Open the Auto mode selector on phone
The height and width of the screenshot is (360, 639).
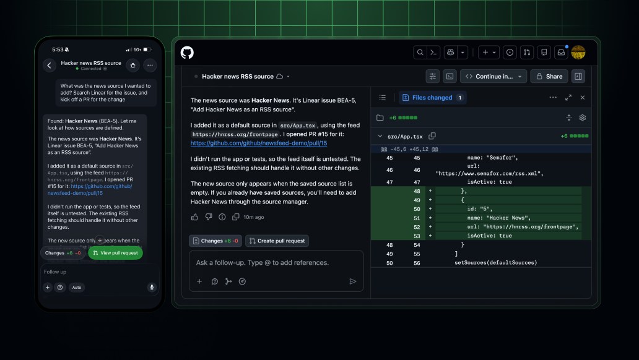click(77, 288)
